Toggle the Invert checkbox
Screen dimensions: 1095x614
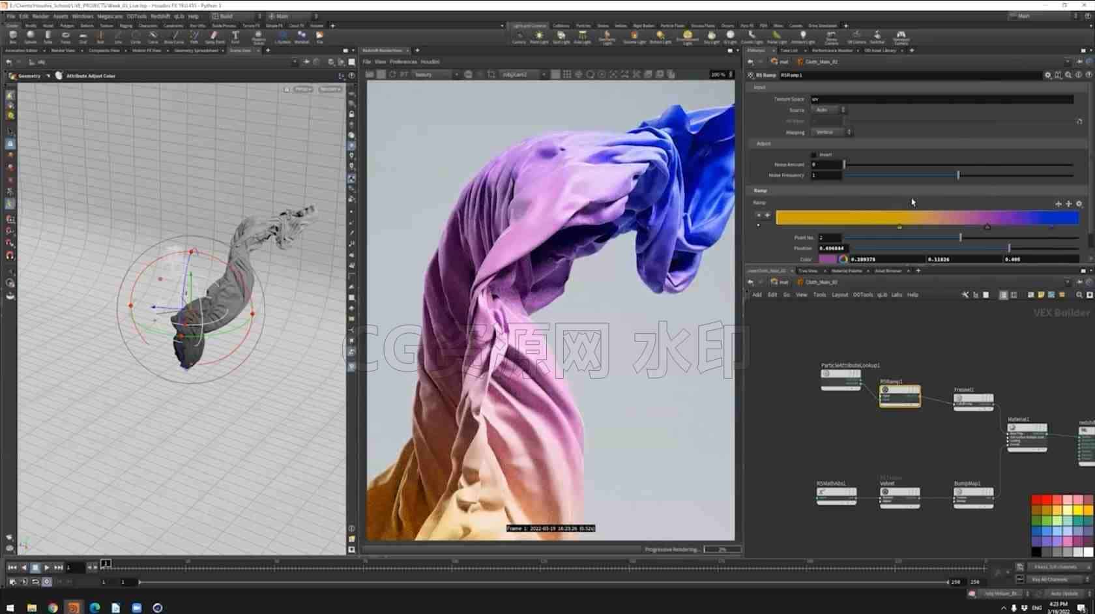click(x=813, y=154)
